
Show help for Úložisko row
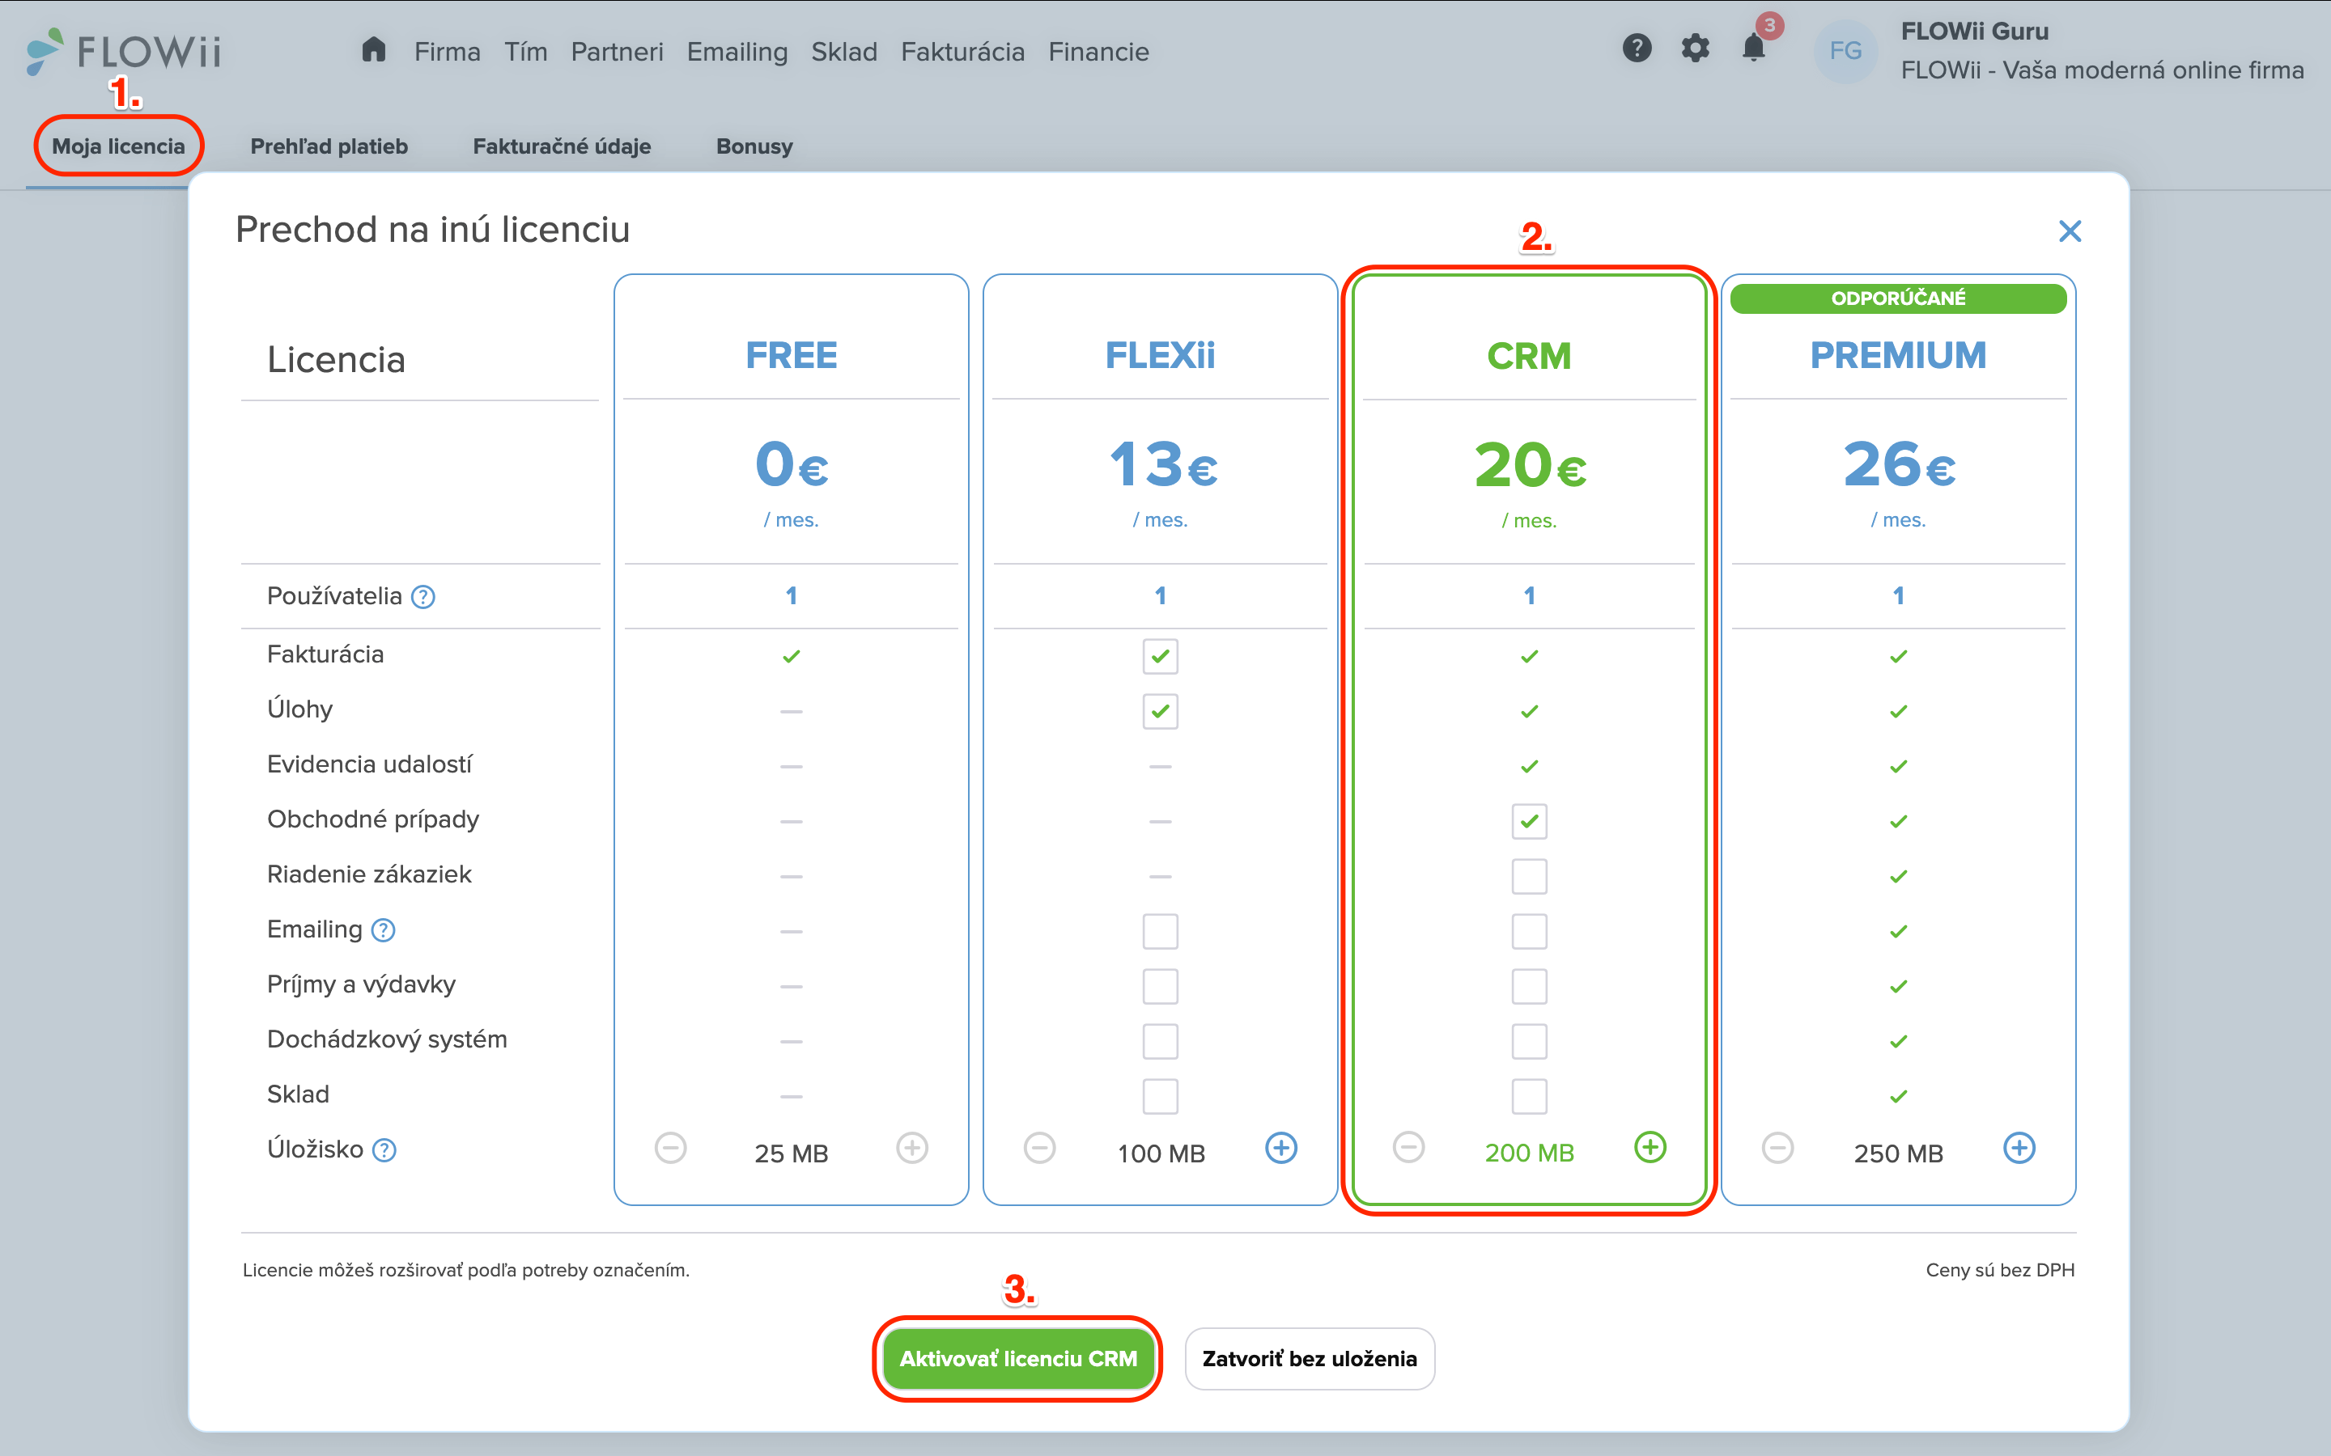coord(384,1149)
